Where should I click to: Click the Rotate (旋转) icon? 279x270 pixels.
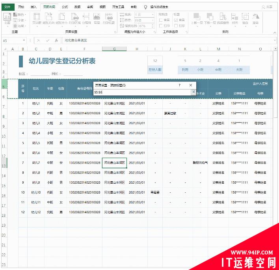click(256, 18)
